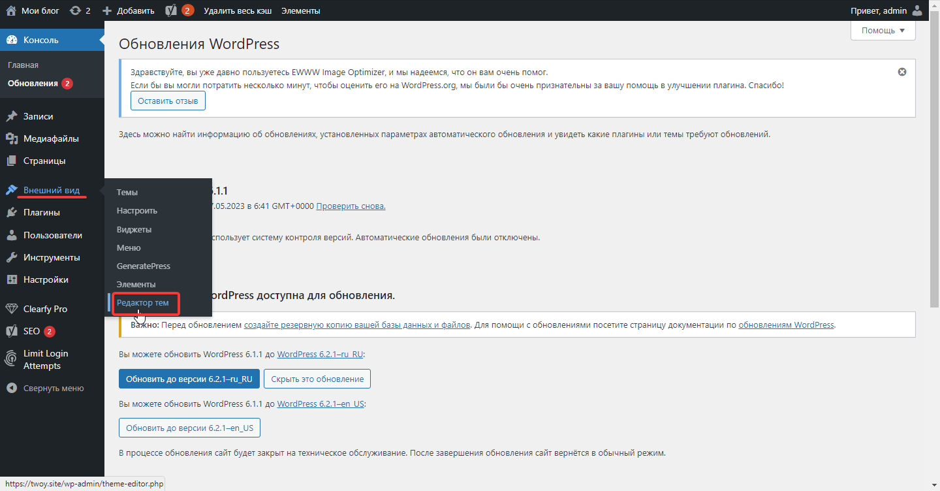Click the admin avatar icon
940x491 pixels.
pyautogui.click(x=917, y=10)
